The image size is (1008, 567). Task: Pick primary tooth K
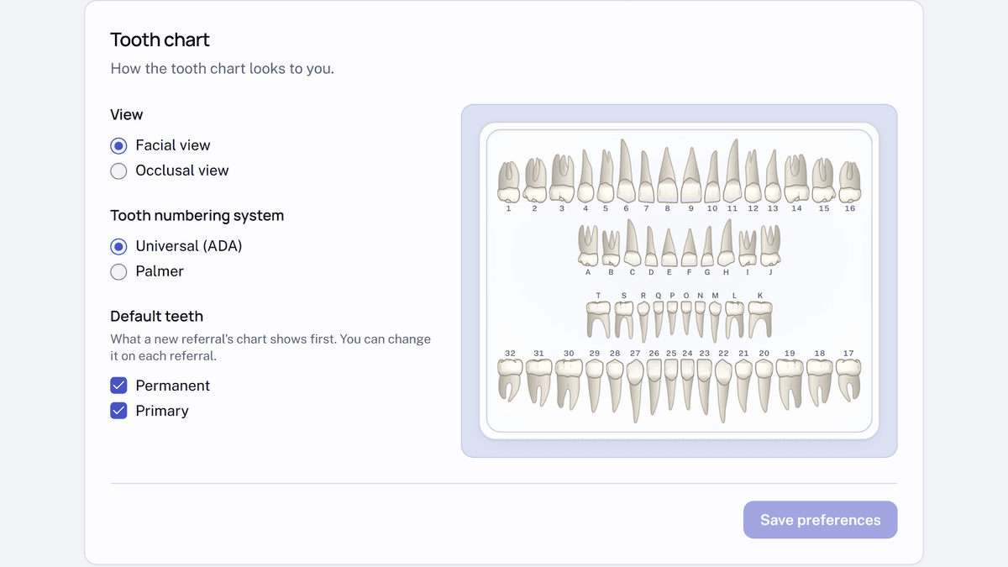(760, 320)
